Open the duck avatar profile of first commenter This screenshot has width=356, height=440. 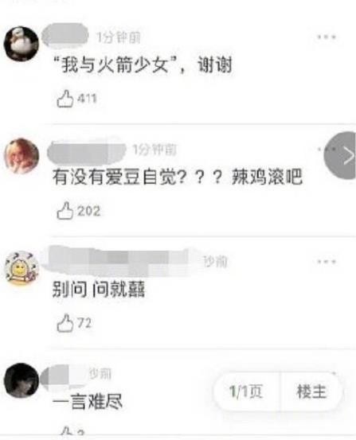(x=22, y=44)
